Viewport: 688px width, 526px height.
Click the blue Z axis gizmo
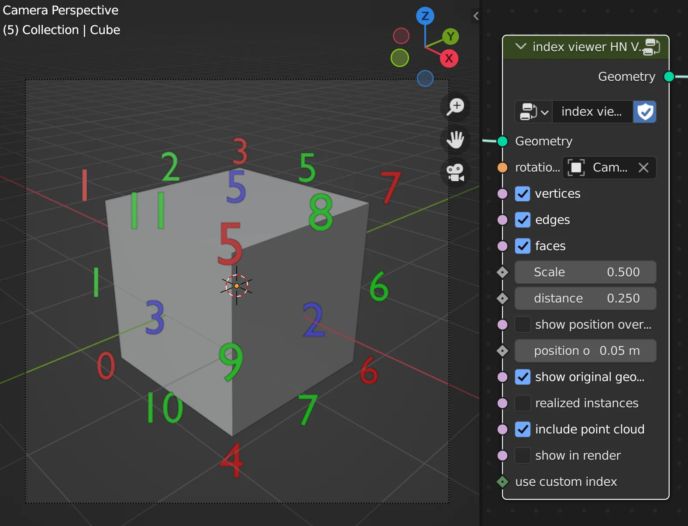point(425,16)
